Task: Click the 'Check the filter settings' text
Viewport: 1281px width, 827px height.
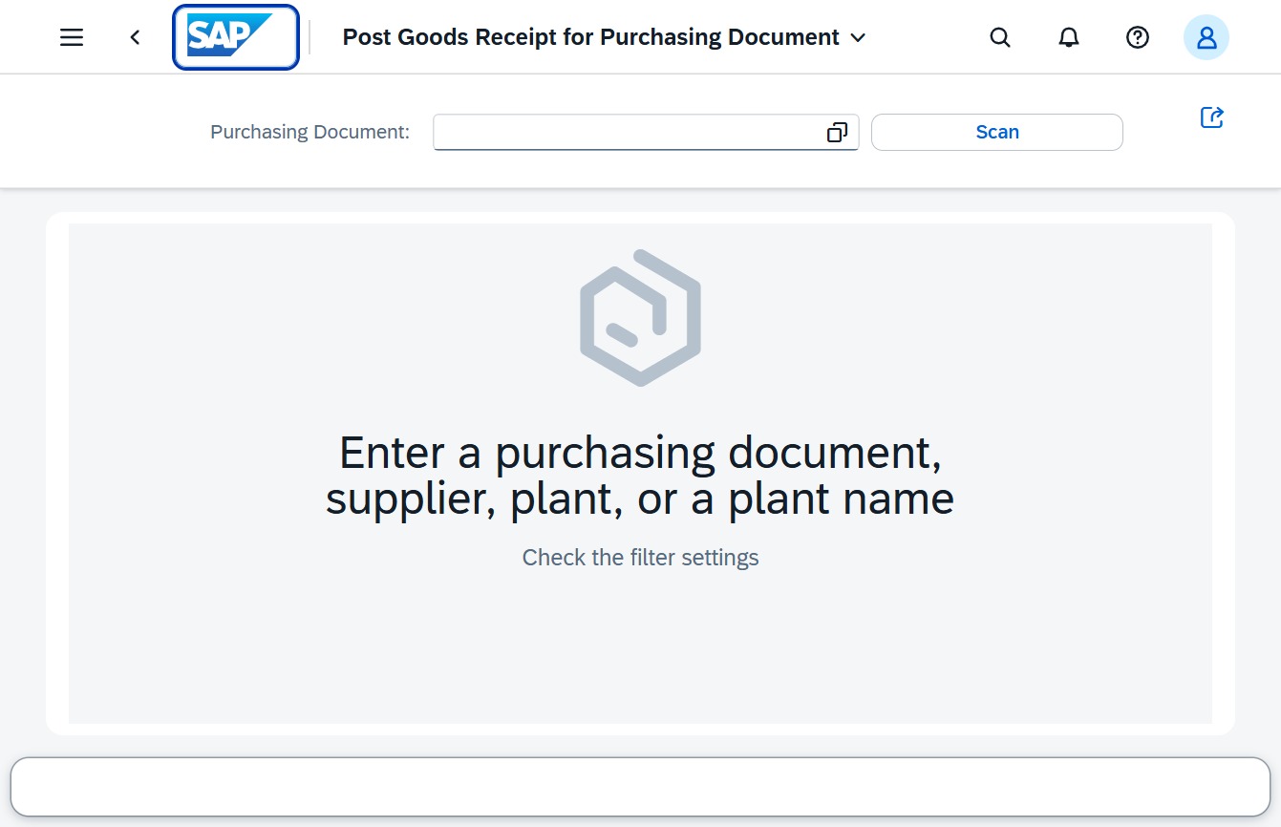Action: coord(641,558)
